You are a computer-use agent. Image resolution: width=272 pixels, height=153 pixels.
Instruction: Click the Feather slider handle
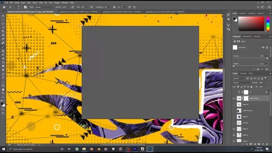(234, 66)
